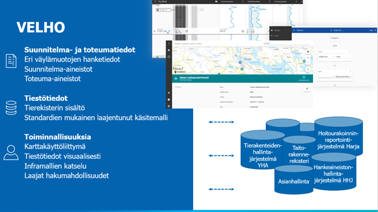The height and width of the screenshot is (212, 378).
Task: Click the text value field in the Nimi card
Action: 343,57
